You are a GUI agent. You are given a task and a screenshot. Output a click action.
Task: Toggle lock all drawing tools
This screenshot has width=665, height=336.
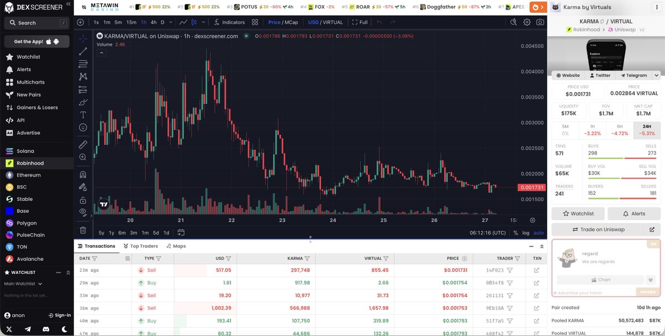pos(83,200)
